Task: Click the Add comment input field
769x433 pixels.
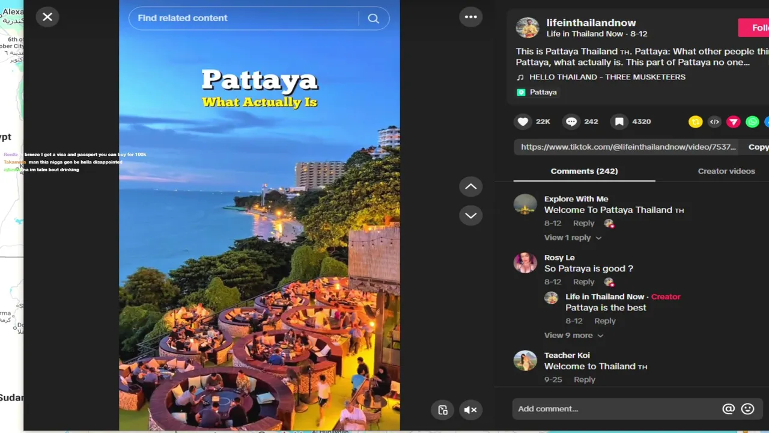Action: pyautogui.click(x=616, y=409)
